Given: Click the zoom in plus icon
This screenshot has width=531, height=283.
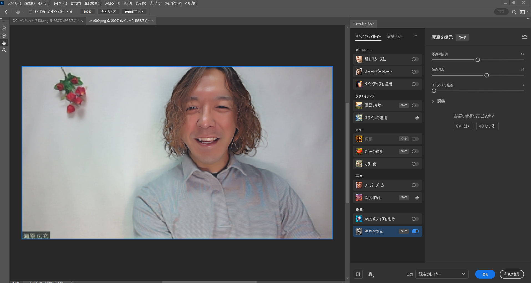Looking at the screenshot, I should pyautogui.click(x=4, y=28).
